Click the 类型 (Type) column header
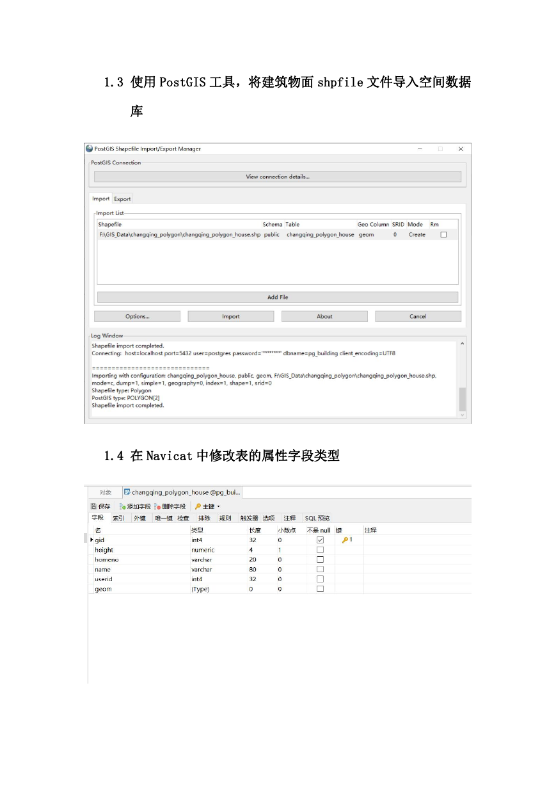The width and height of the screenshot is (556, 786). coord(197,530)
